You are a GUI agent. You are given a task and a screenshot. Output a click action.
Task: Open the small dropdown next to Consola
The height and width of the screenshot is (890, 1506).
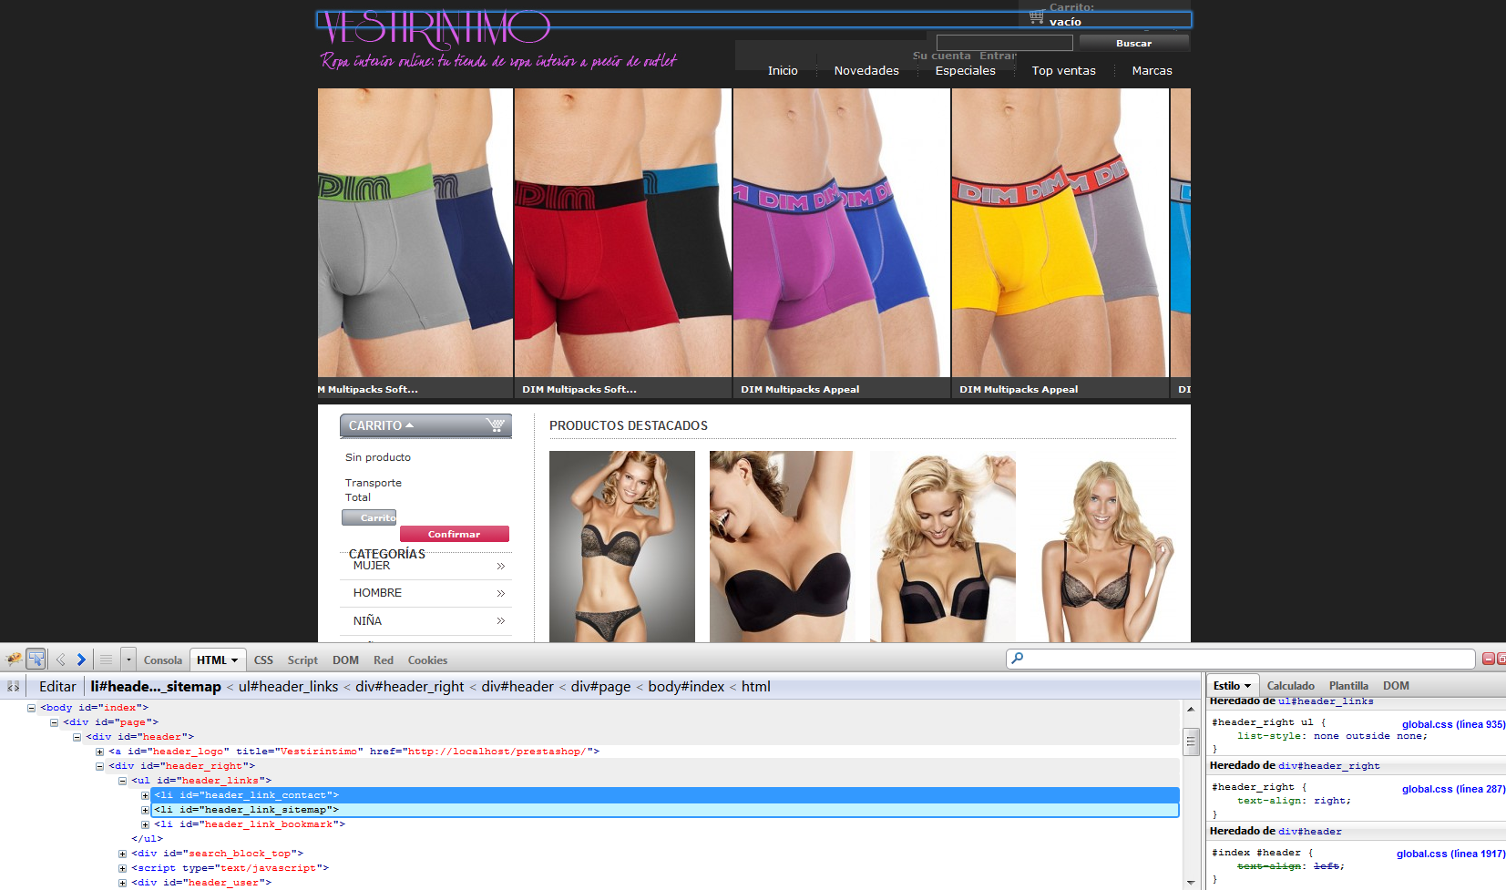pos(128,660)
